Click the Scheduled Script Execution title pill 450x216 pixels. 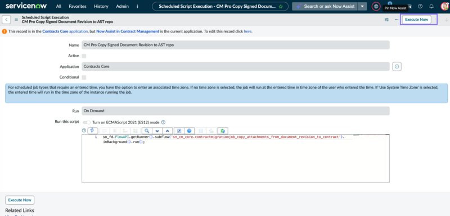coord(220,6)
